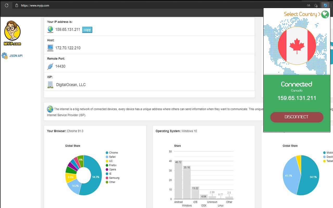Click the JSON API gear icon

coord(4,56)
